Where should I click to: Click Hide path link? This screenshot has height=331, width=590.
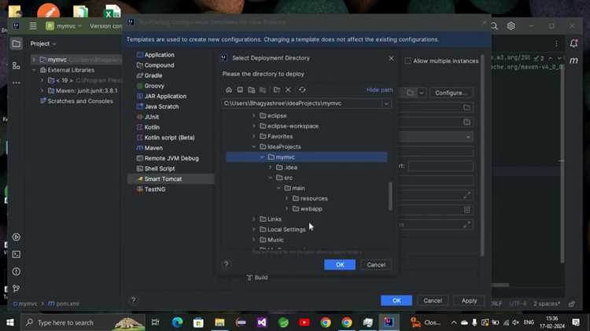point(379,90)
